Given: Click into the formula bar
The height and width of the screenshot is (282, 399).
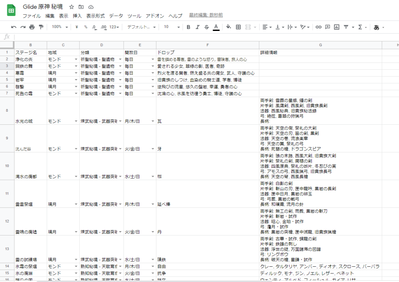Looking at the screenshot, I should 206,37.
